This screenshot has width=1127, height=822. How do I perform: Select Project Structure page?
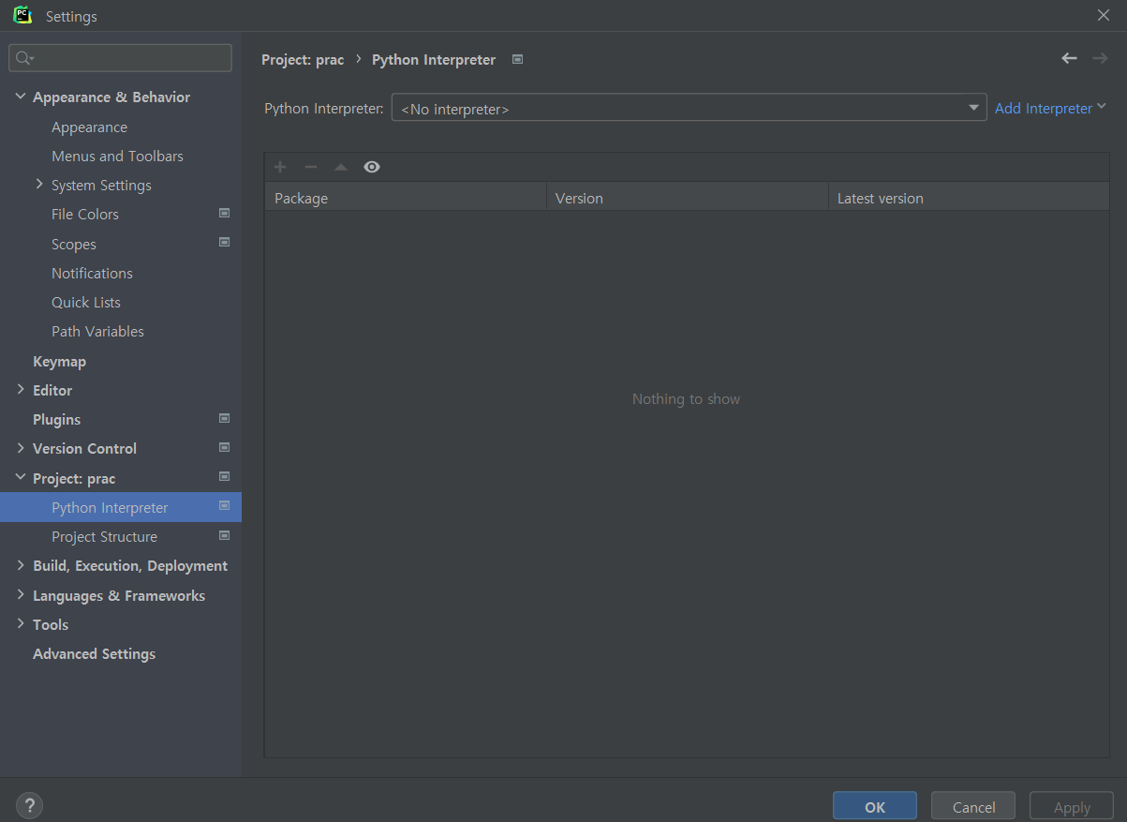pos(104,537)
